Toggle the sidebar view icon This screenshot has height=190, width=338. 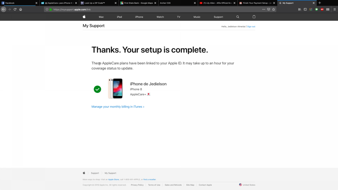coord(305,9)
